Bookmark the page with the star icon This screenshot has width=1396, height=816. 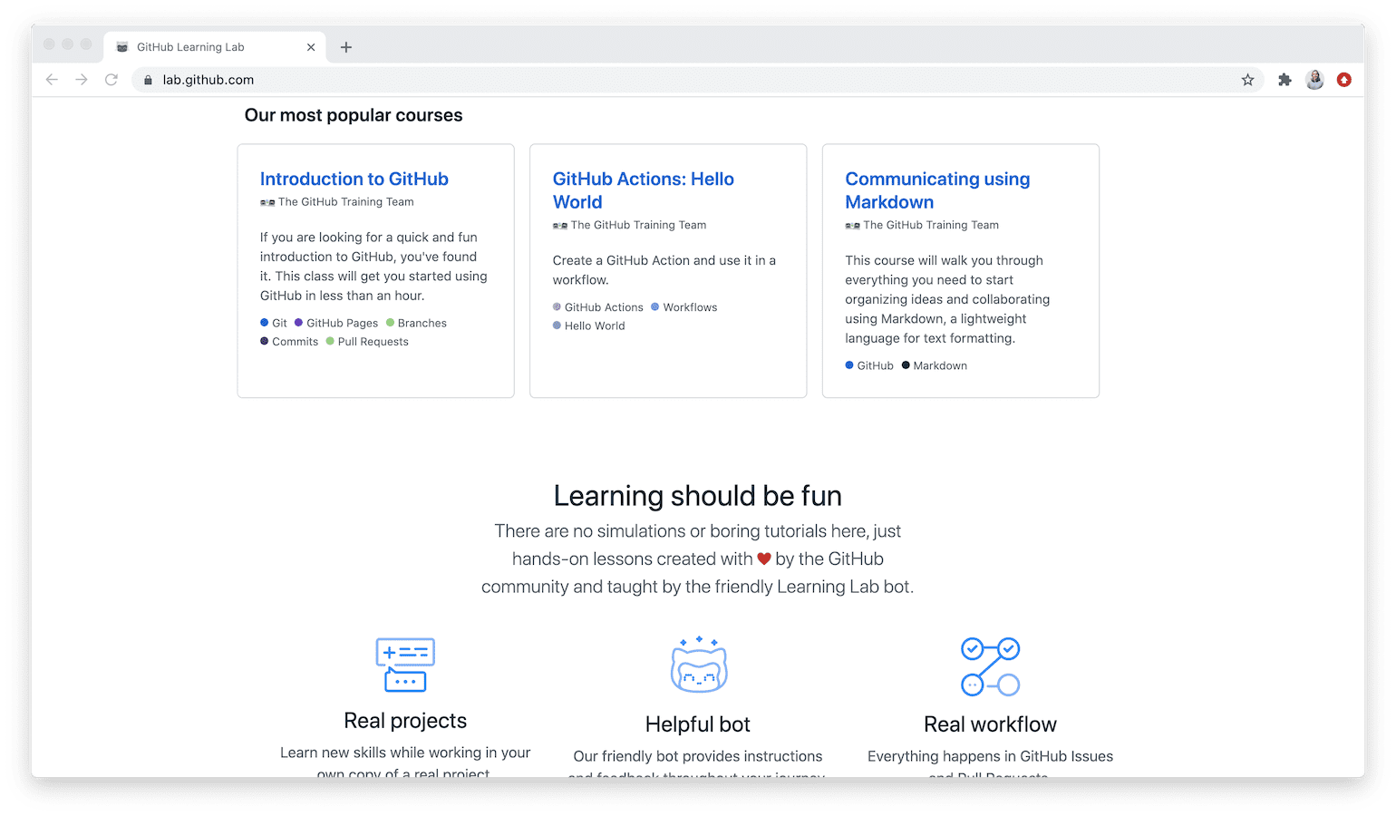pyautogui.click(x=1248, y=80)
